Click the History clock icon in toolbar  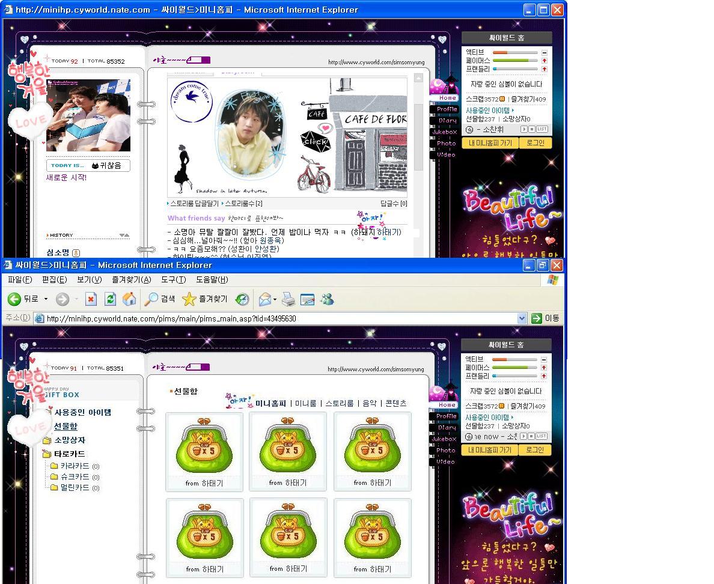coord(242,299)
